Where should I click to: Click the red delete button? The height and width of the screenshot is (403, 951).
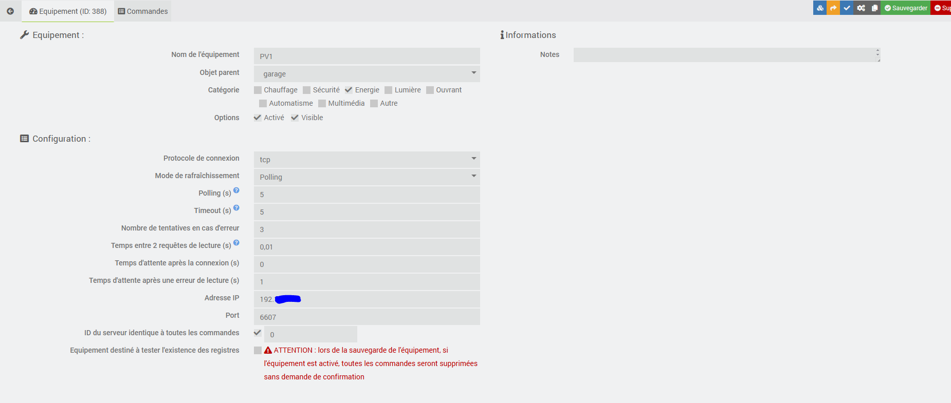click(x=941, y=8)
